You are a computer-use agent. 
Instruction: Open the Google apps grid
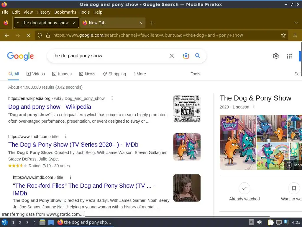(x=289, y=56)
